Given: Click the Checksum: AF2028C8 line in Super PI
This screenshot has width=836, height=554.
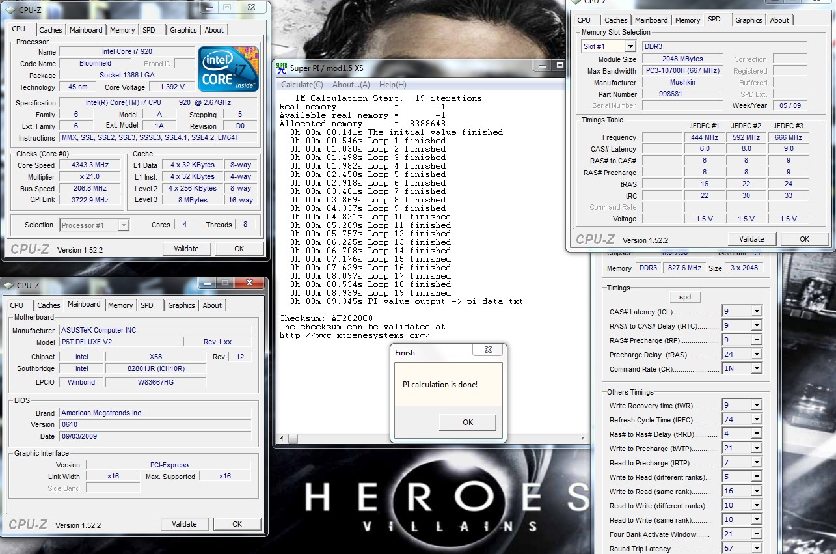Looking at the screenshot, I should tap(326, 318).
